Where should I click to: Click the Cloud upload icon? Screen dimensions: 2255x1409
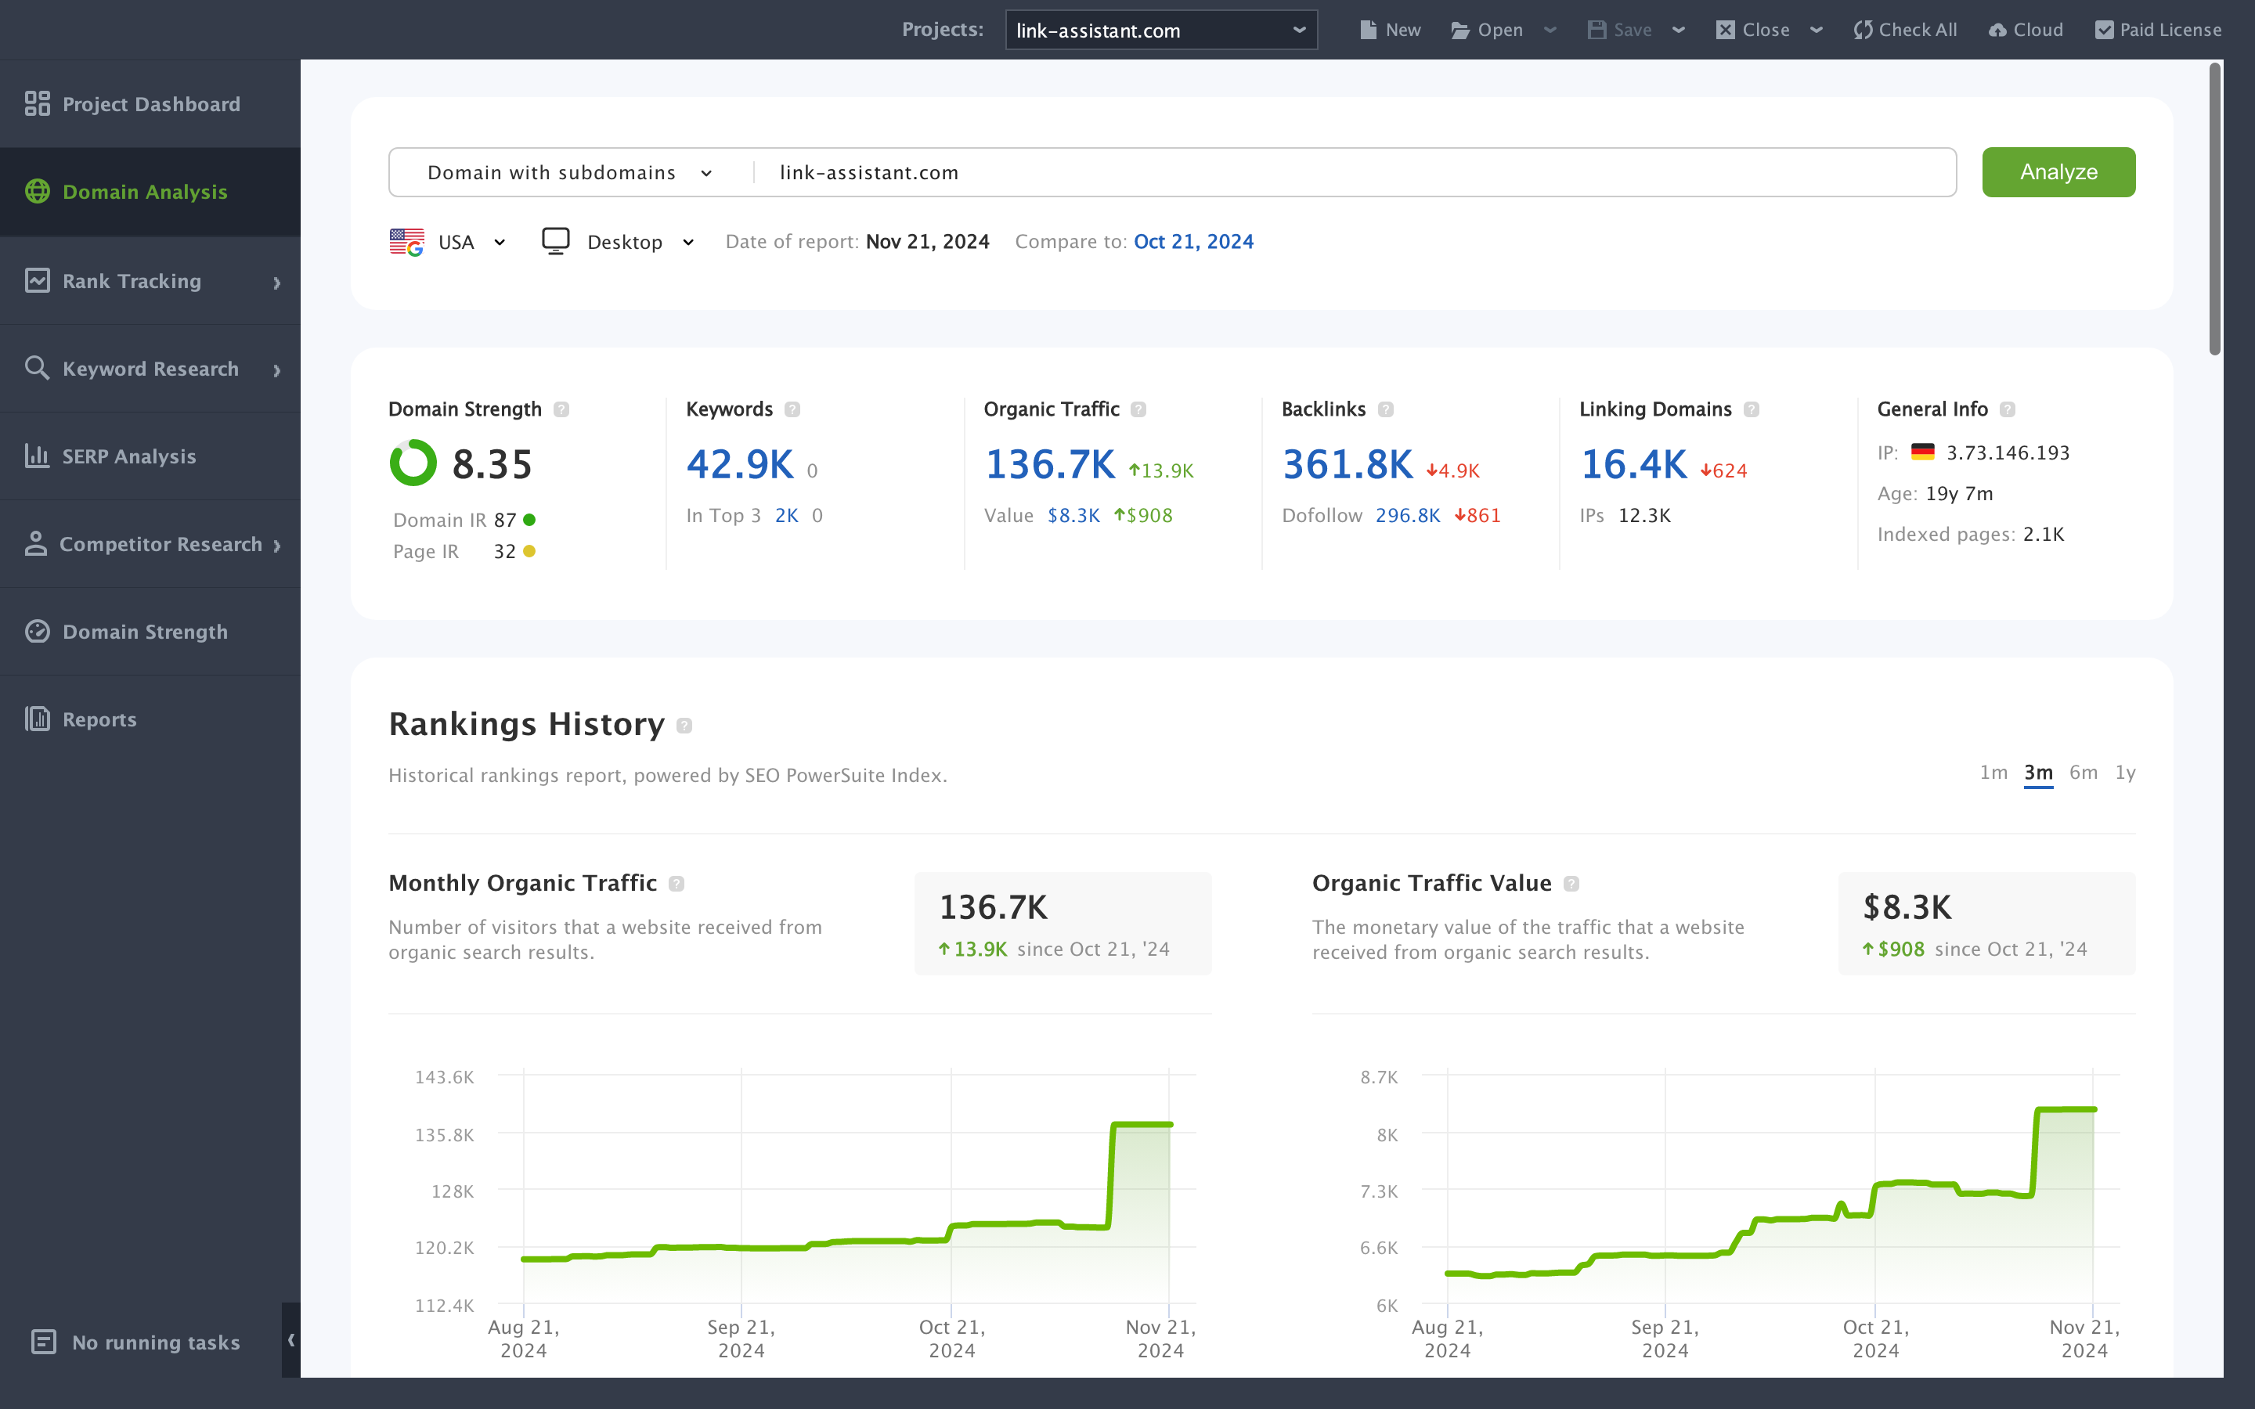tap(1998, 30)
